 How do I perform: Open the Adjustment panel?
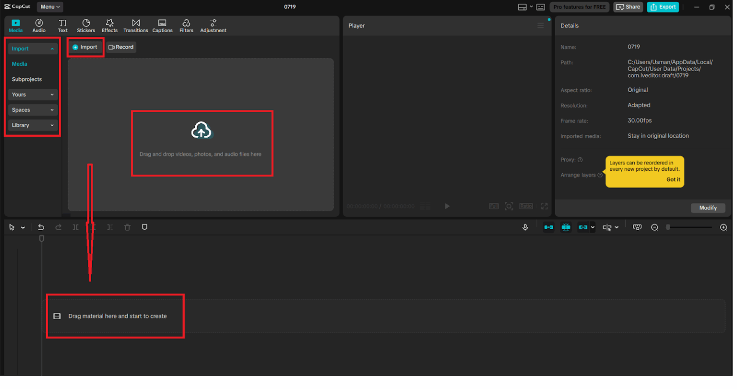[213, 25]
